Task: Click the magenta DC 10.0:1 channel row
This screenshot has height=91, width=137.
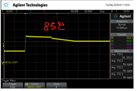Action: coord(122,48)
